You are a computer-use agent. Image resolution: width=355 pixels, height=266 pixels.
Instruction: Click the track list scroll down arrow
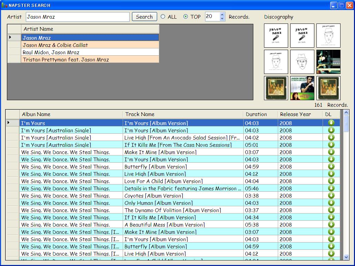(346, 257)
